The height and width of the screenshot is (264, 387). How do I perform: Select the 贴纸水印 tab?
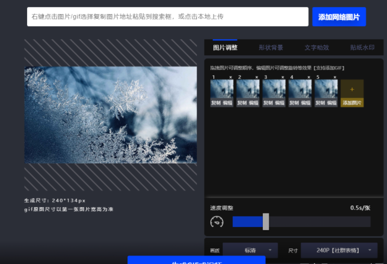362,47
